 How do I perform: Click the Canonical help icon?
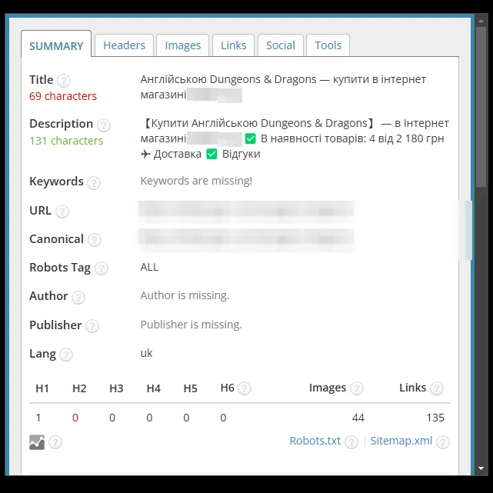(95, 240)
